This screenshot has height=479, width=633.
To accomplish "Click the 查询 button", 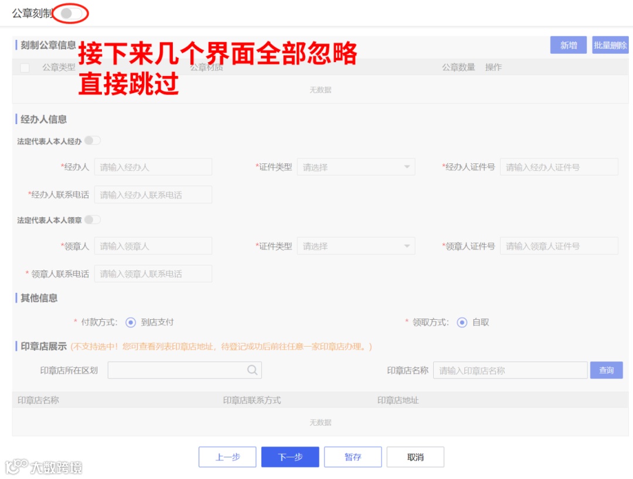I will click(x=607, y=370).
